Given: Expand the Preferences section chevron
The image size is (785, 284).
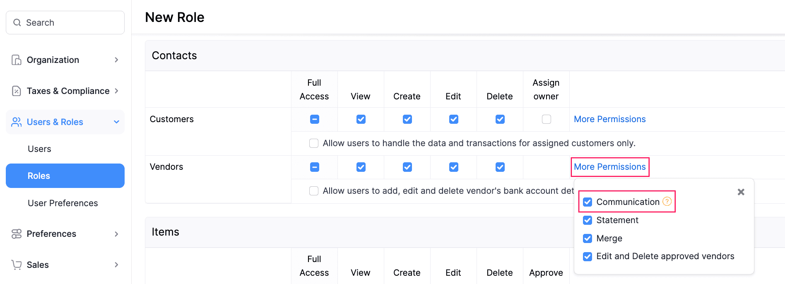Looking at the screenshot, I should pyautogui.click(x=116, y=234).
